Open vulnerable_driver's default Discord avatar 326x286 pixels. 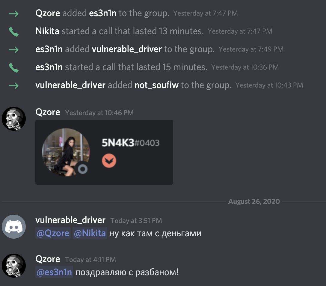point(14,227)
